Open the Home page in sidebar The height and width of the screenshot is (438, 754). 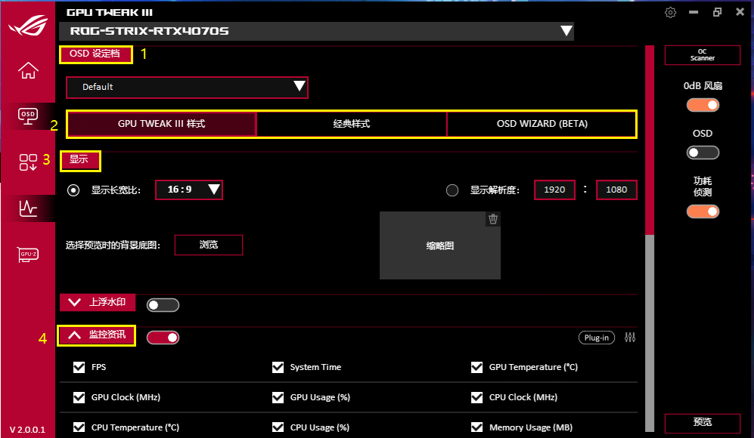[28, 70]
